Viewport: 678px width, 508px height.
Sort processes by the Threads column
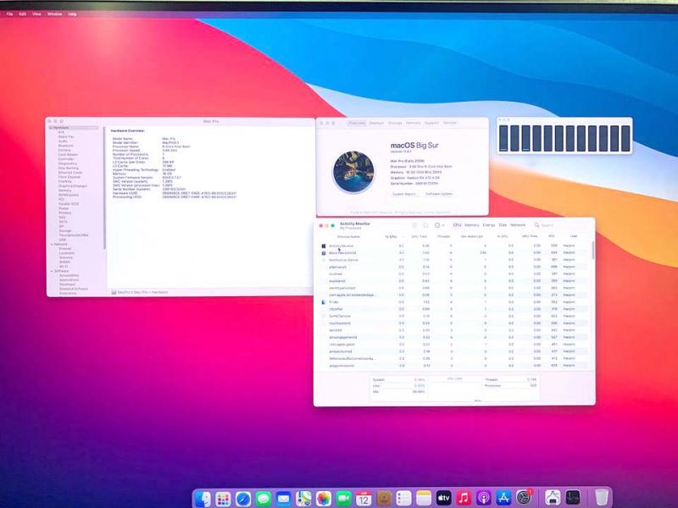point(443,237)
